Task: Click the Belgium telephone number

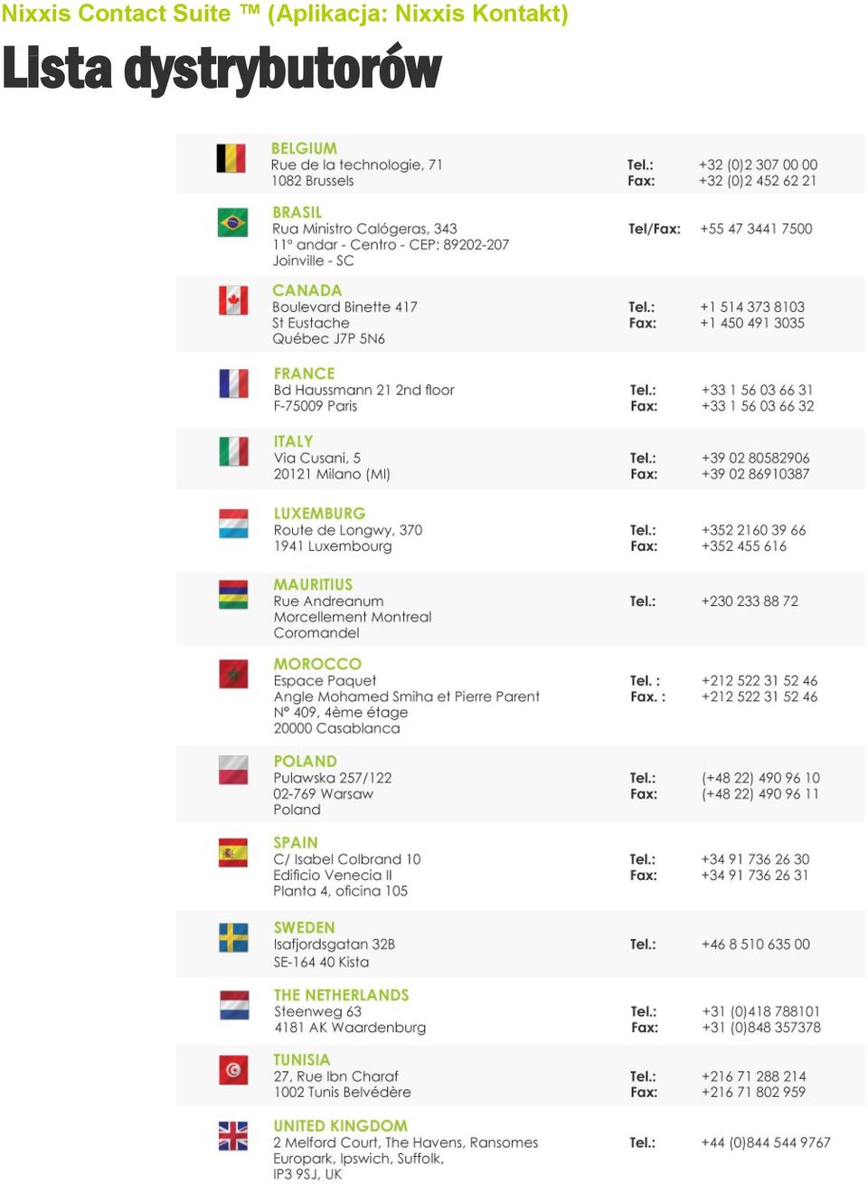Action: 758,165
